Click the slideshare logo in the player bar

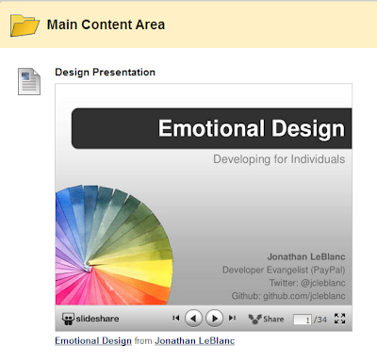[90, 319]
